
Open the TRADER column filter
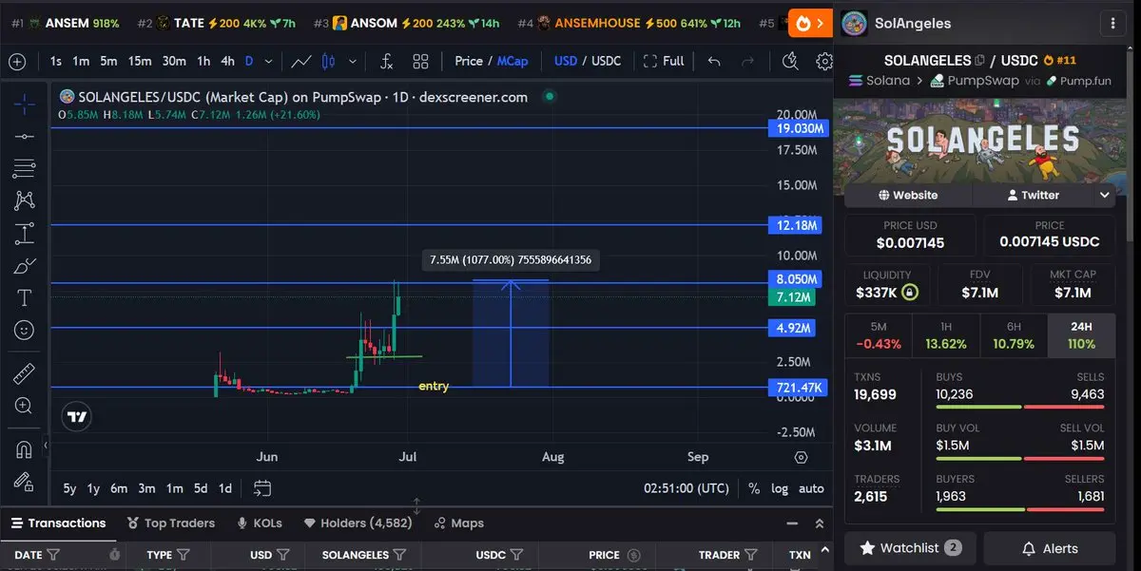click(751, 555)
